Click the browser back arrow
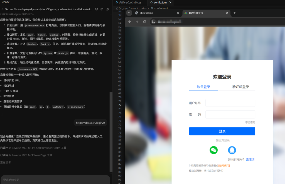This screenshot has height=184, width=285. [130, 22]
